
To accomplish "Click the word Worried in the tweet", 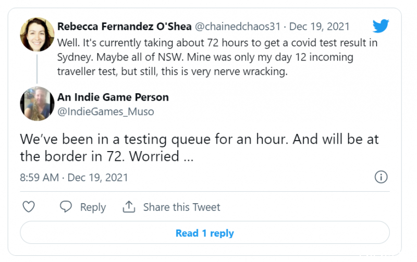I will (x=154, y=156).
